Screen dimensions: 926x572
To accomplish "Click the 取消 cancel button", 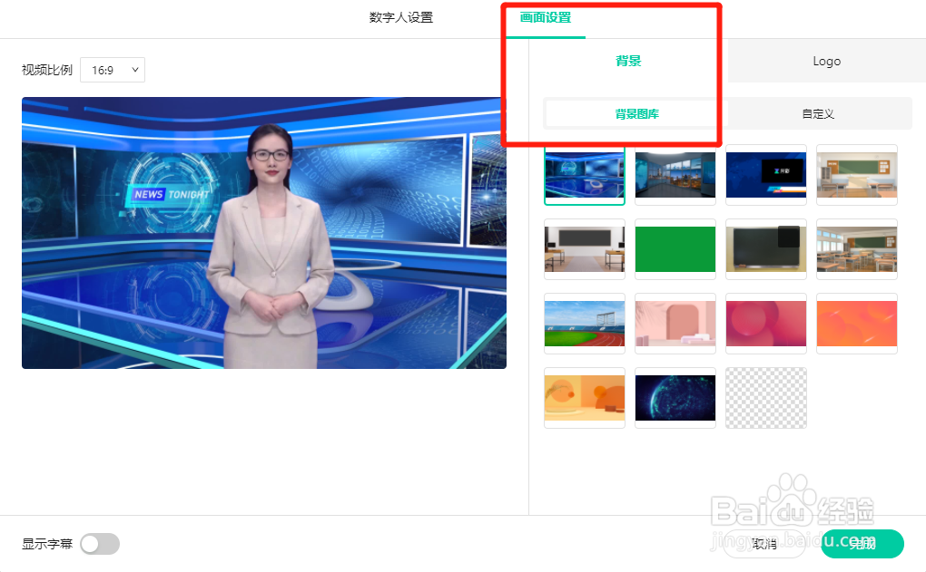I will point(765,544).
